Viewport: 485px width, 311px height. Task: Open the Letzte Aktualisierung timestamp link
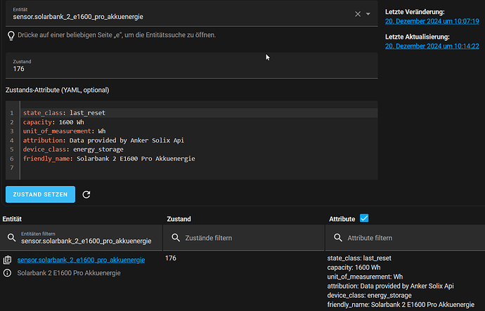[432, 46]
